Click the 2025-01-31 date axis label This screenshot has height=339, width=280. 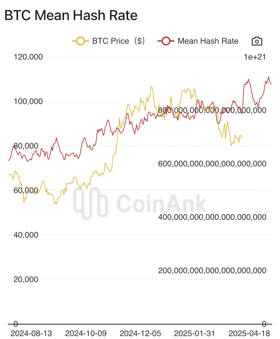pos(195,333)
